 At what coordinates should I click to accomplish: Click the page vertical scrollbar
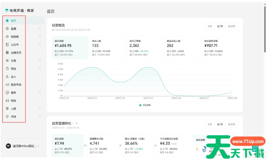[x=265, y=35]
